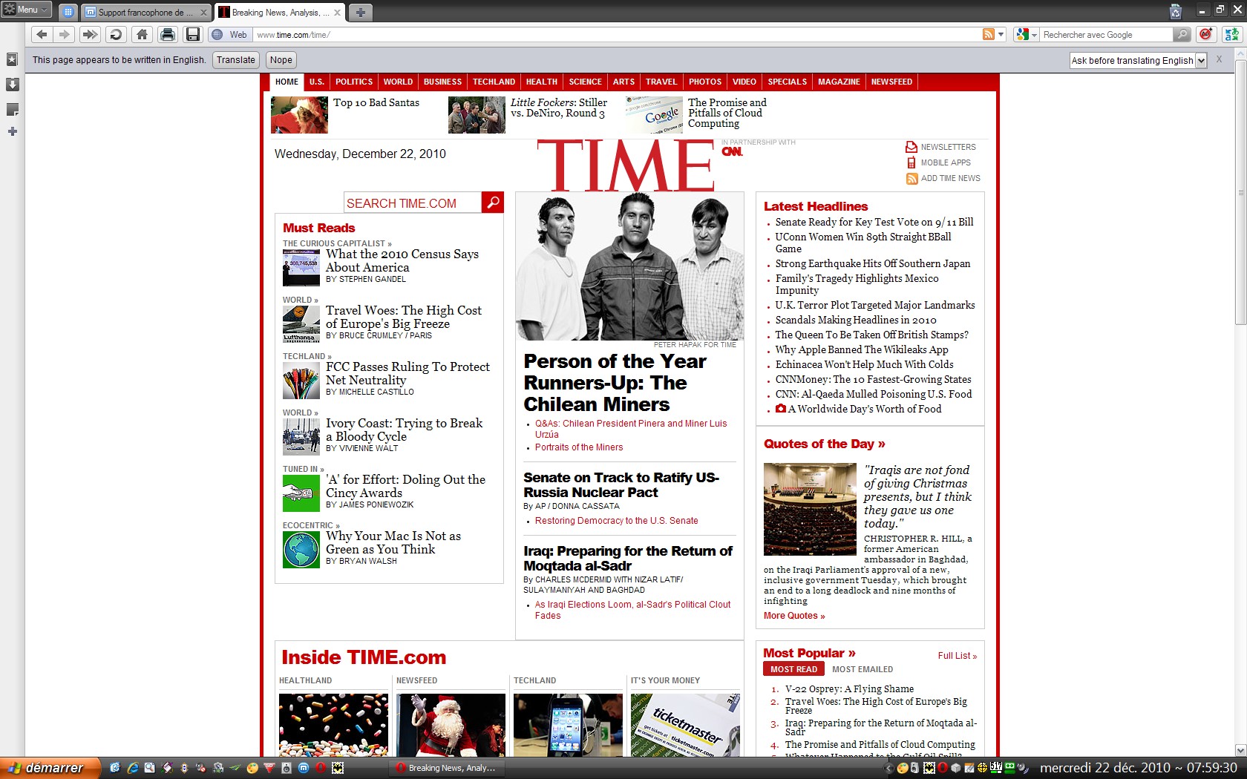Open the closed tabs trash bin icon

1175,11
